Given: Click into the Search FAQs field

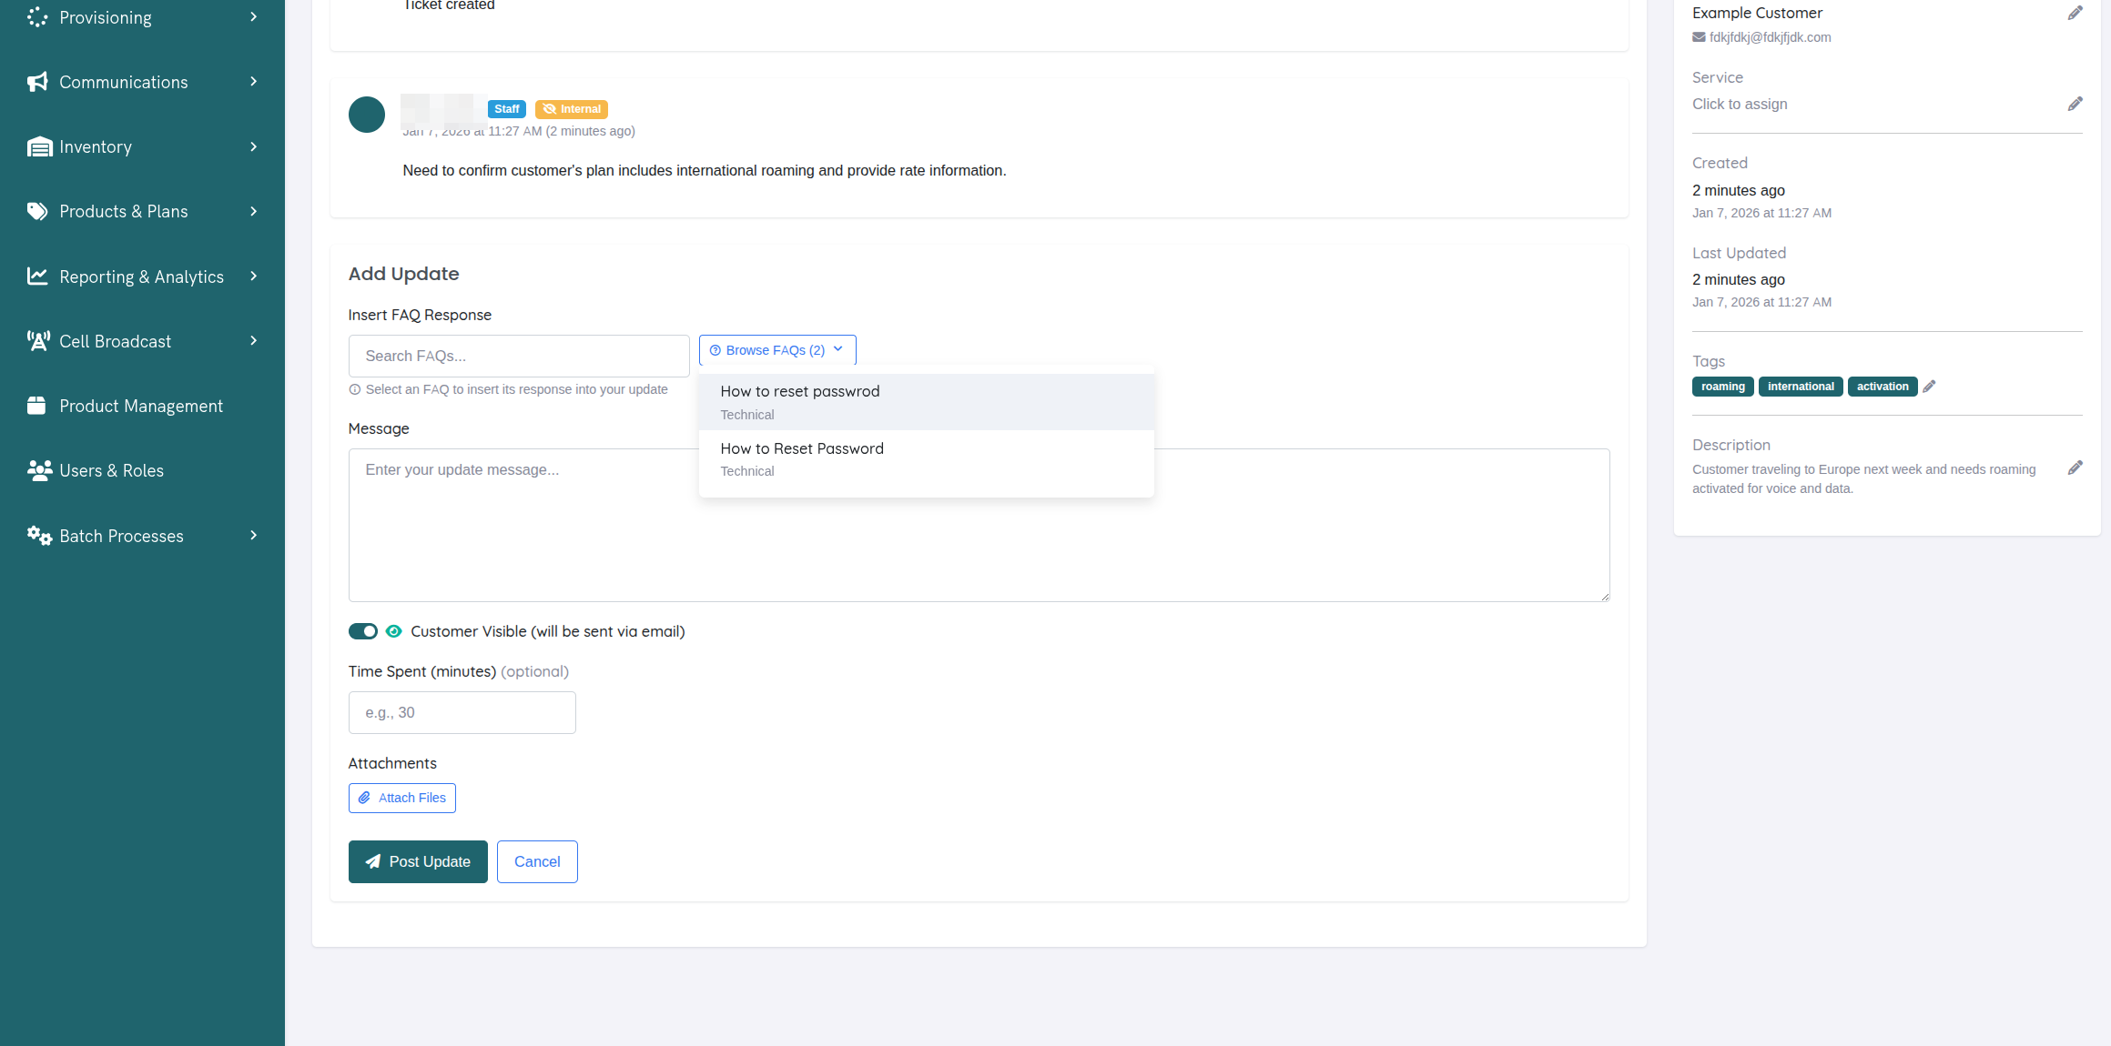Looking at the screenshot, I should [519, 356].
